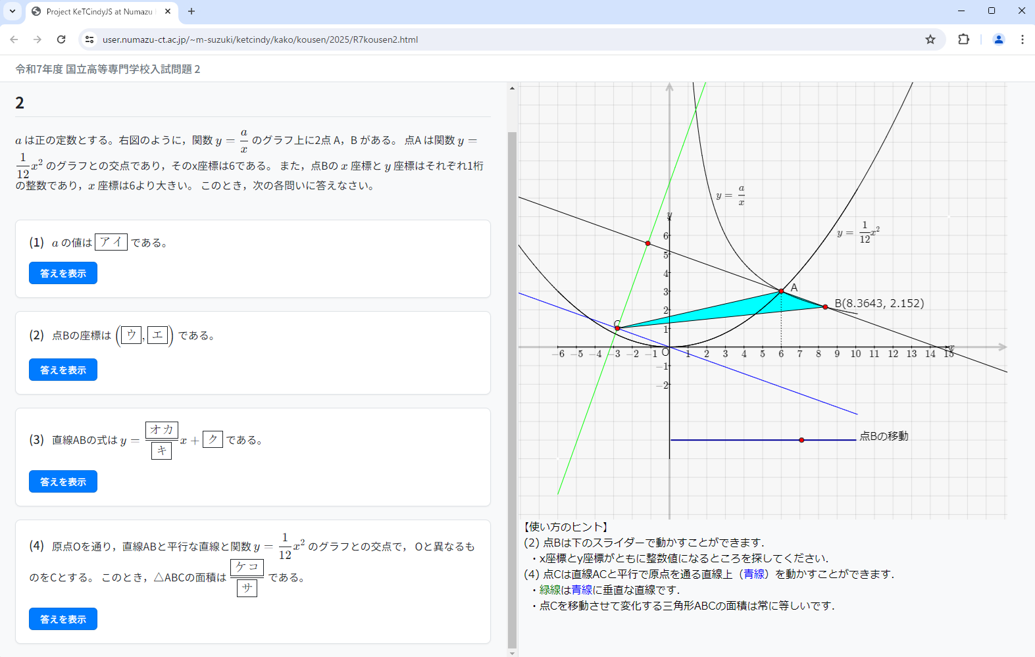Click red point C on the parabola
The image size is (1035, 657).
pyautogui.click(x=617, y=328)
